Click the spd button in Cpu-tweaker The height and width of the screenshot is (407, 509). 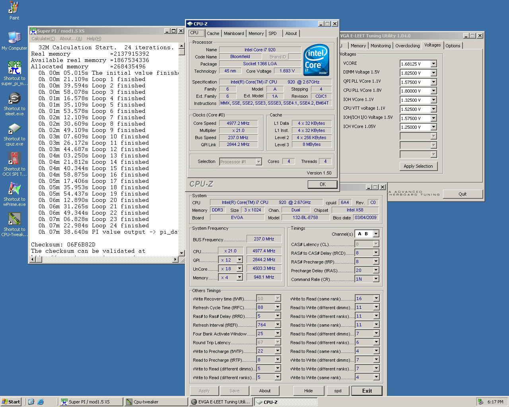click(338, 391)
